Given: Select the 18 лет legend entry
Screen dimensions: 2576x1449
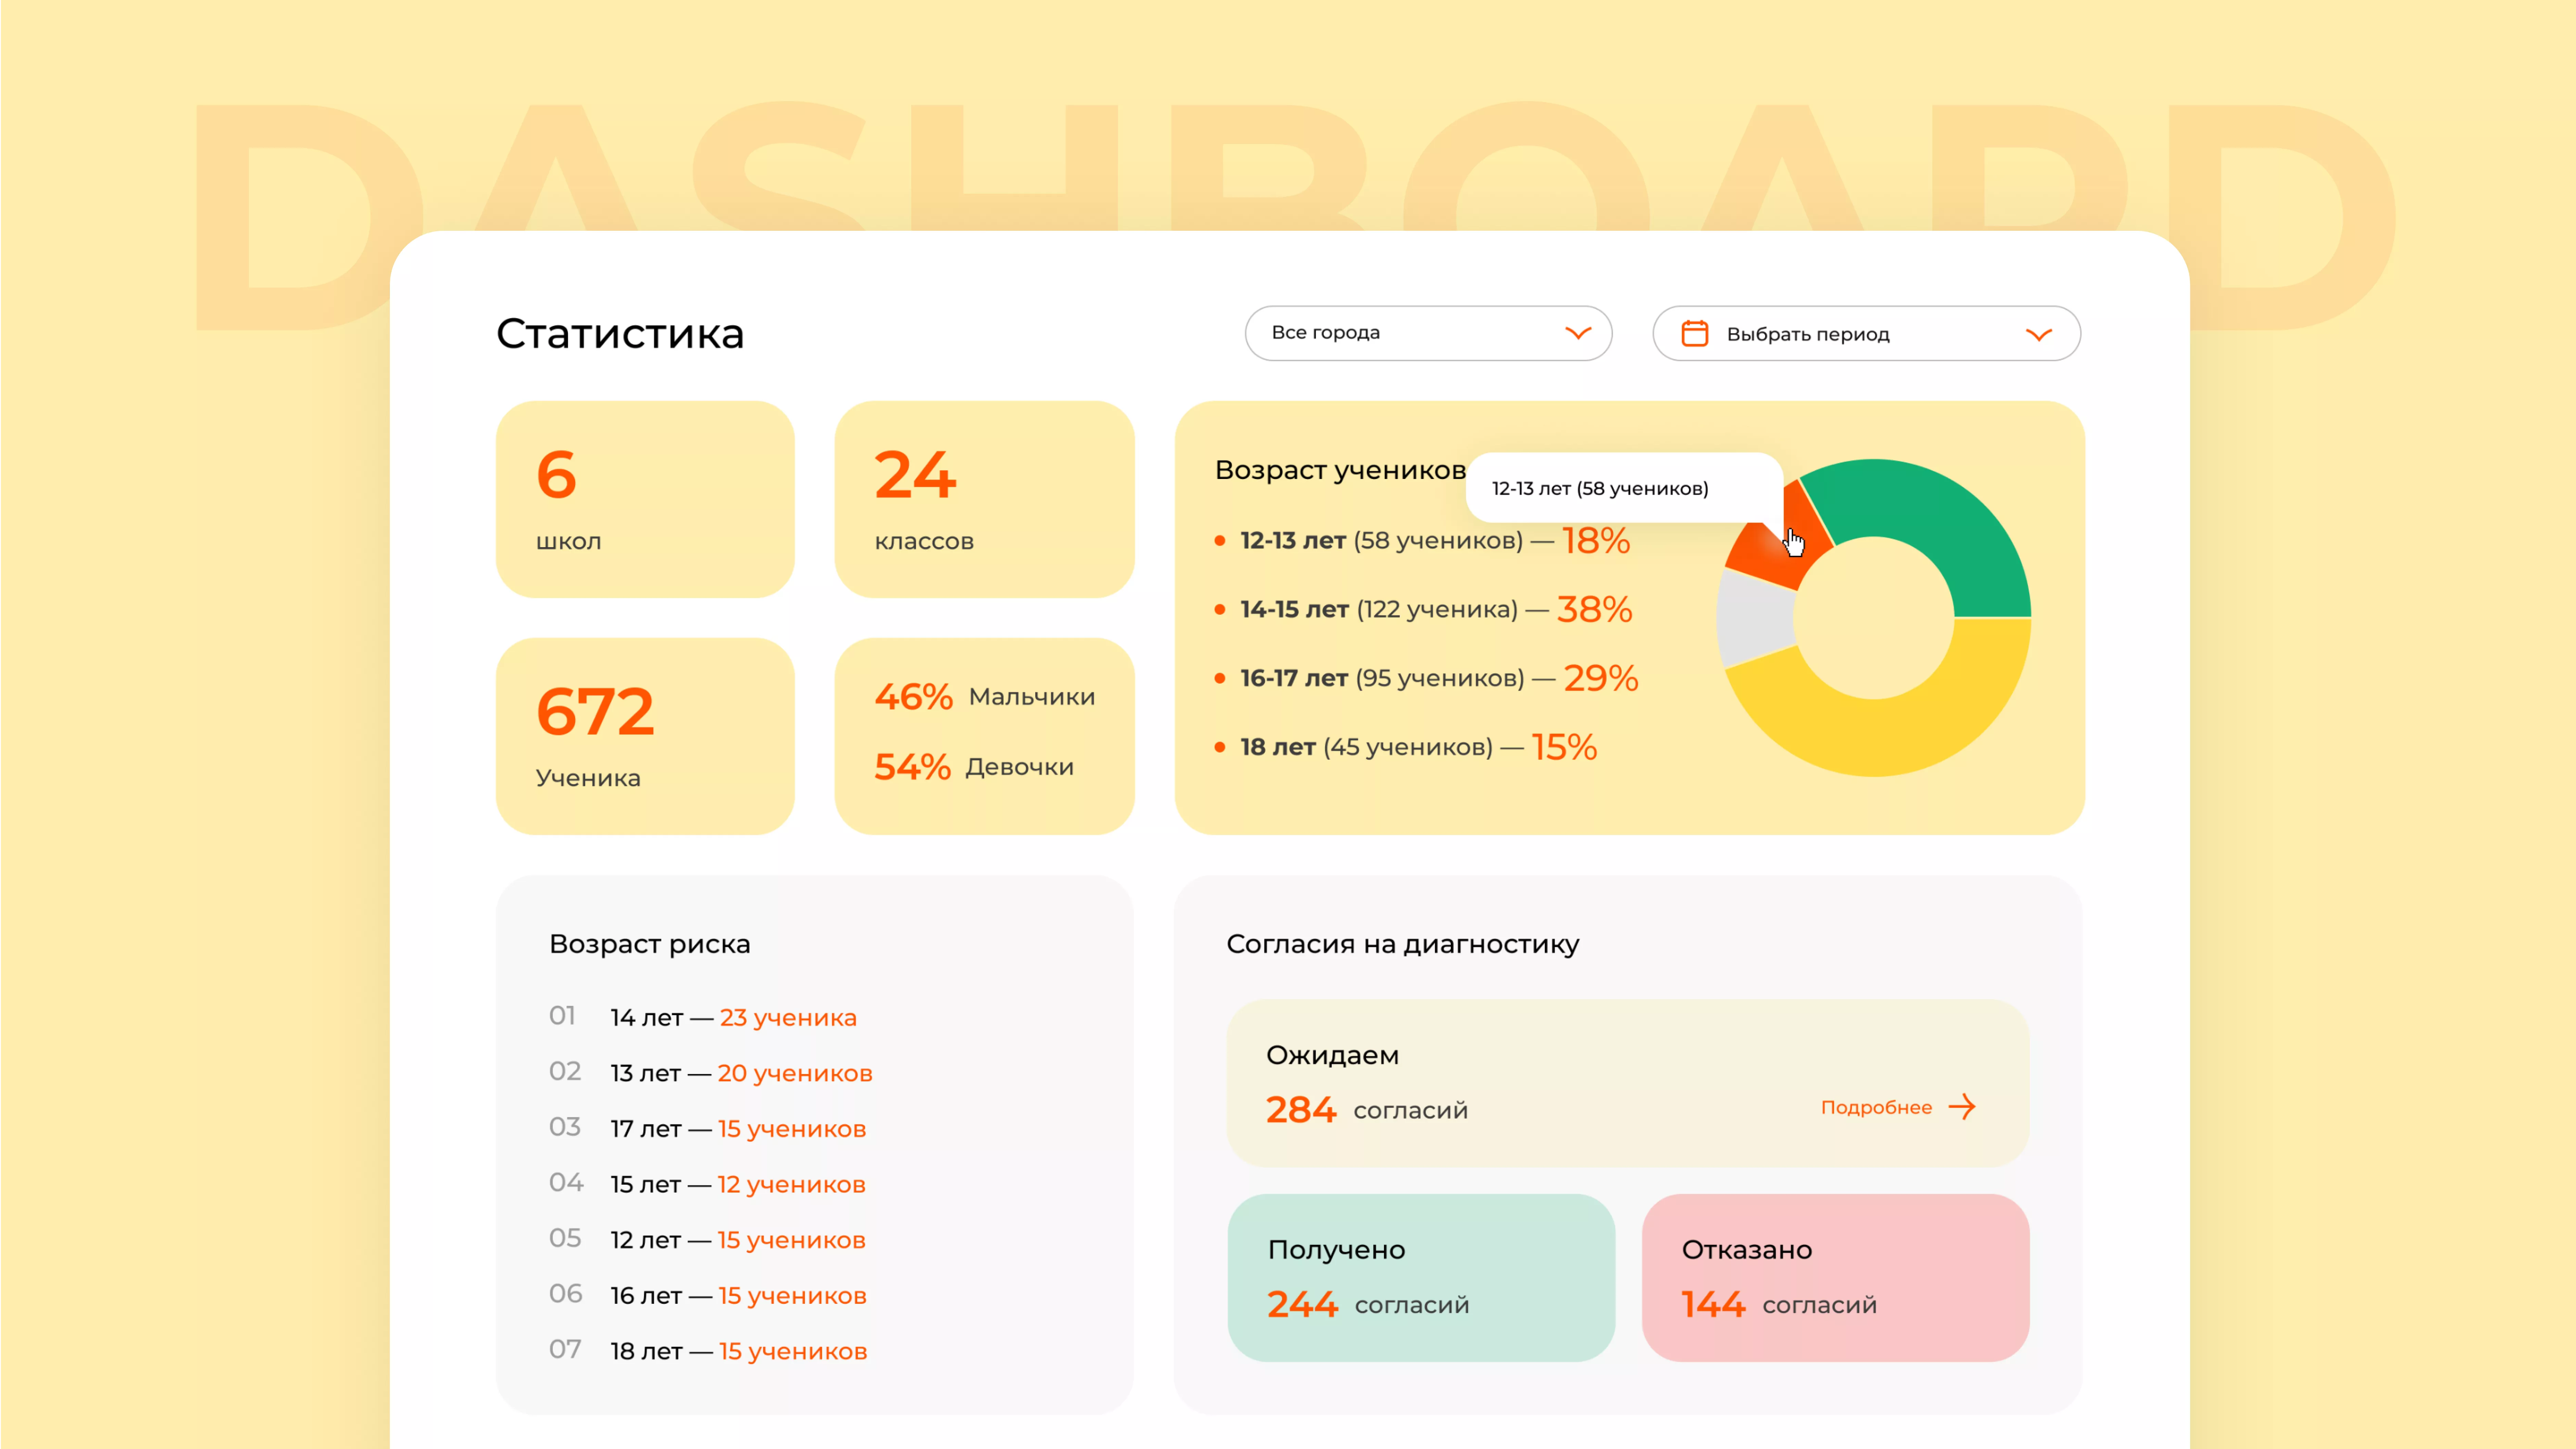Looking at the screenshot, I should pos(1406,747).
